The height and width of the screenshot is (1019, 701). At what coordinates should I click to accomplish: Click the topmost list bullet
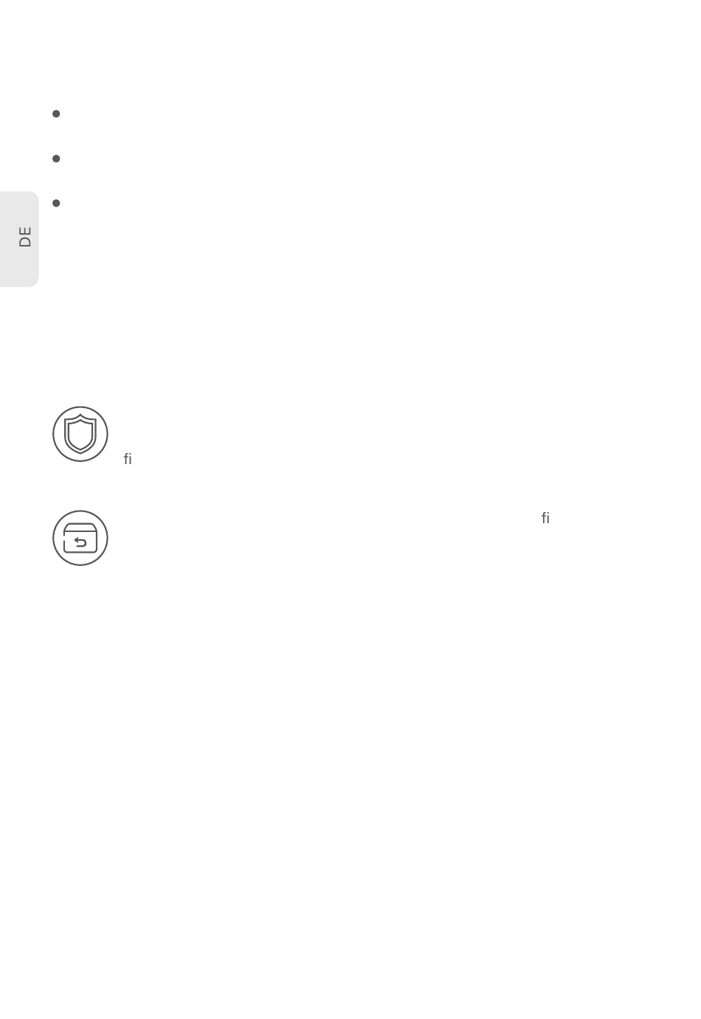[x=56, y=114]
